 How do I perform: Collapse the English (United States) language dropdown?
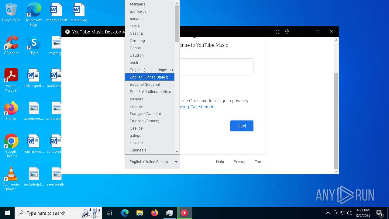[152, 162]
